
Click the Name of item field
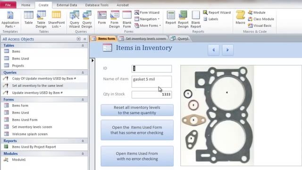coord(151,82)
